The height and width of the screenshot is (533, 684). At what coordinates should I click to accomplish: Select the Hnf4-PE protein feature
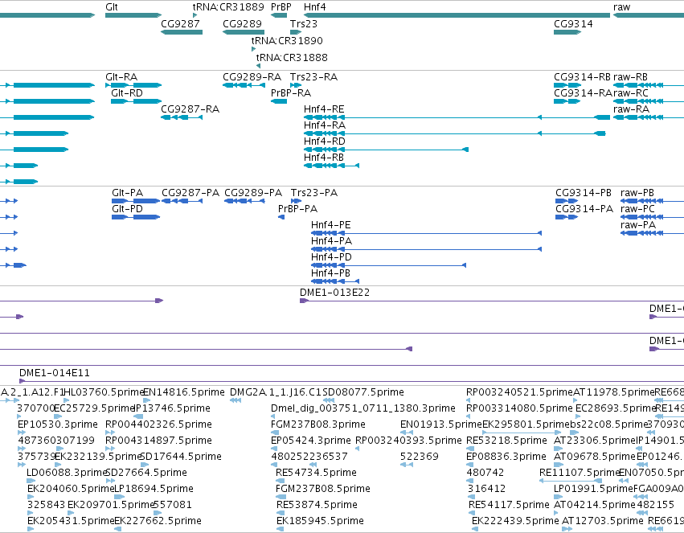point(426,233)
